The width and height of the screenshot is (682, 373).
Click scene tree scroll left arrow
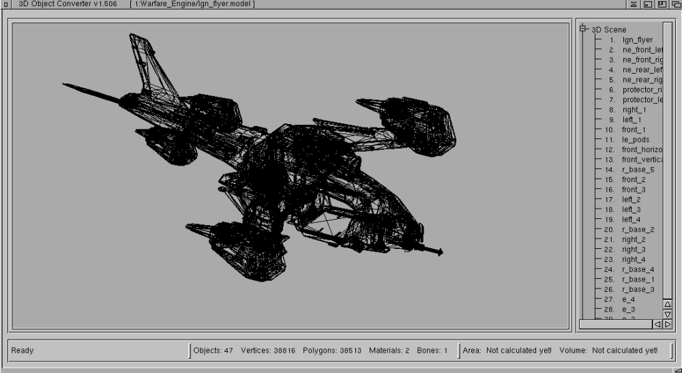[658, 325]
